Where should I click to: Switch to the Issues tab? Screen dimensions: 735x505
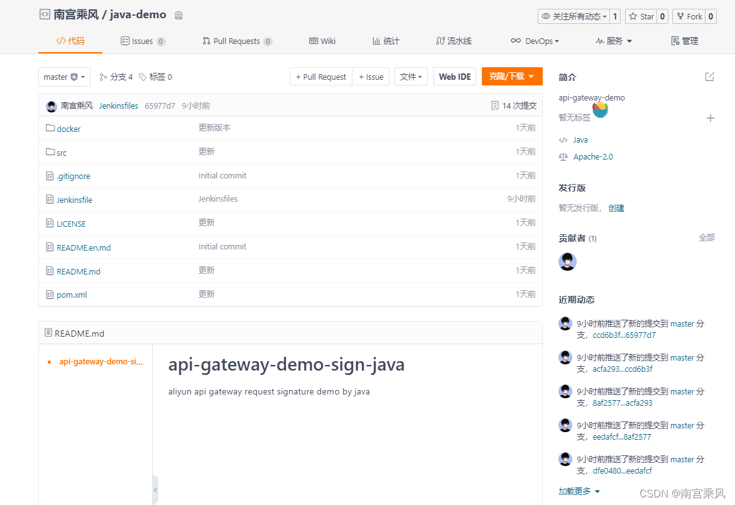click(143, 41)
